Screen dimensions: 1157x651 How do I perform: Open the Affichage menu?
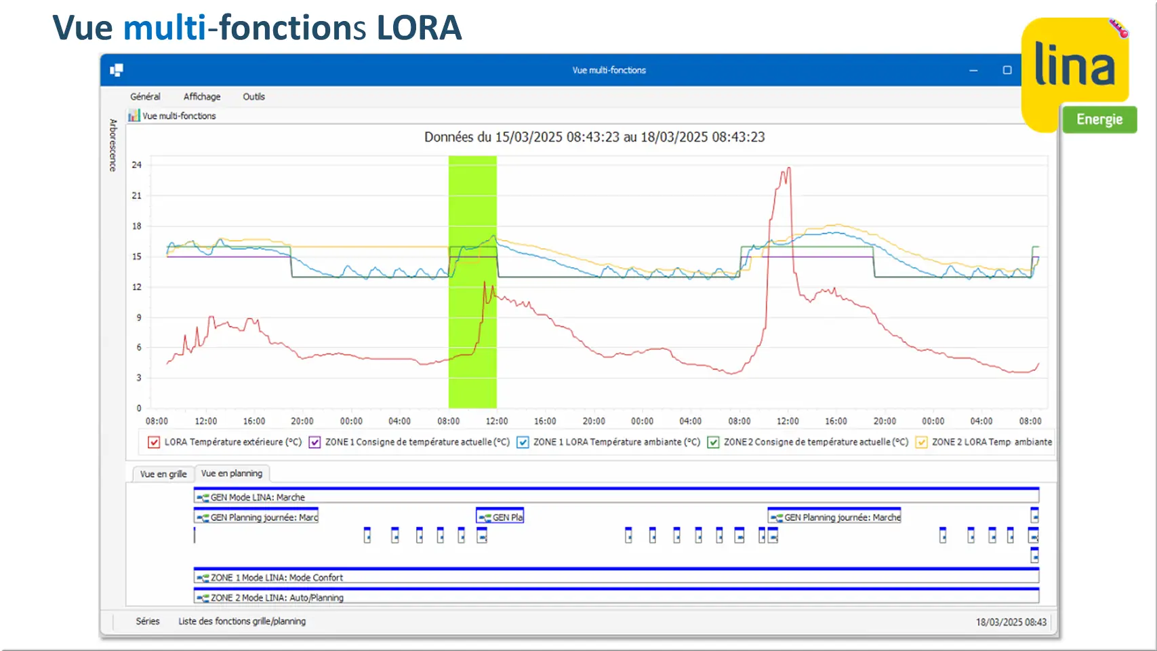click(x=202, y=96)
